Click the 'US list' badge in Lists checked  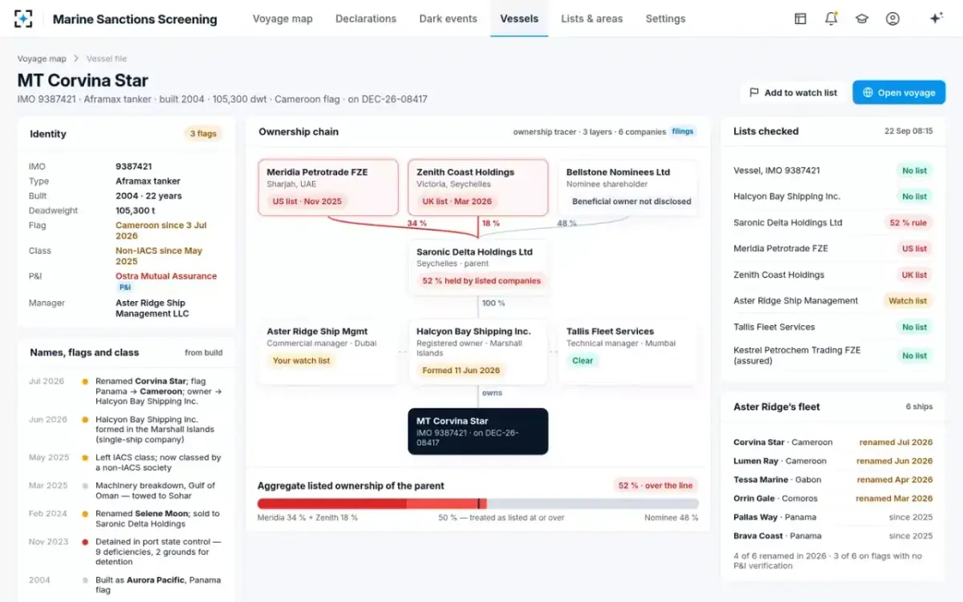click(x=914, y=249)
